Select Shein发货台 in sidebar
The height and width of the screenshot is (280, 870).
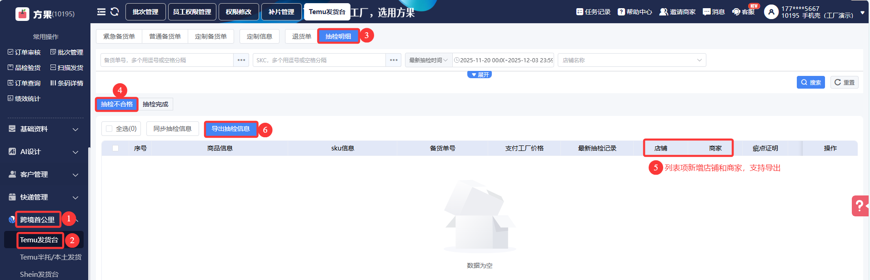pyautogui.click(x=39, y=275)
